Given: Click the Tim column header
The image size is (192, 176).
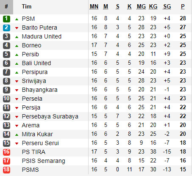Looking at the screenshot, I should [x=27, y=6].
